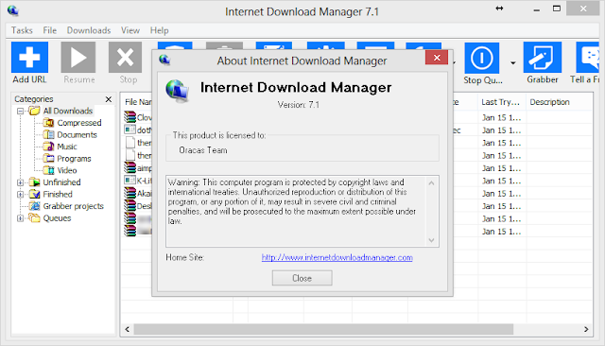
Task: Click the Stop X toolbar icon
Action: pyautogui.click(x=126, y=57)
